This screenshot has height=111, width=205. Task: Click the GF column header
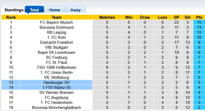pyautogui.click(x=176, y=17)
